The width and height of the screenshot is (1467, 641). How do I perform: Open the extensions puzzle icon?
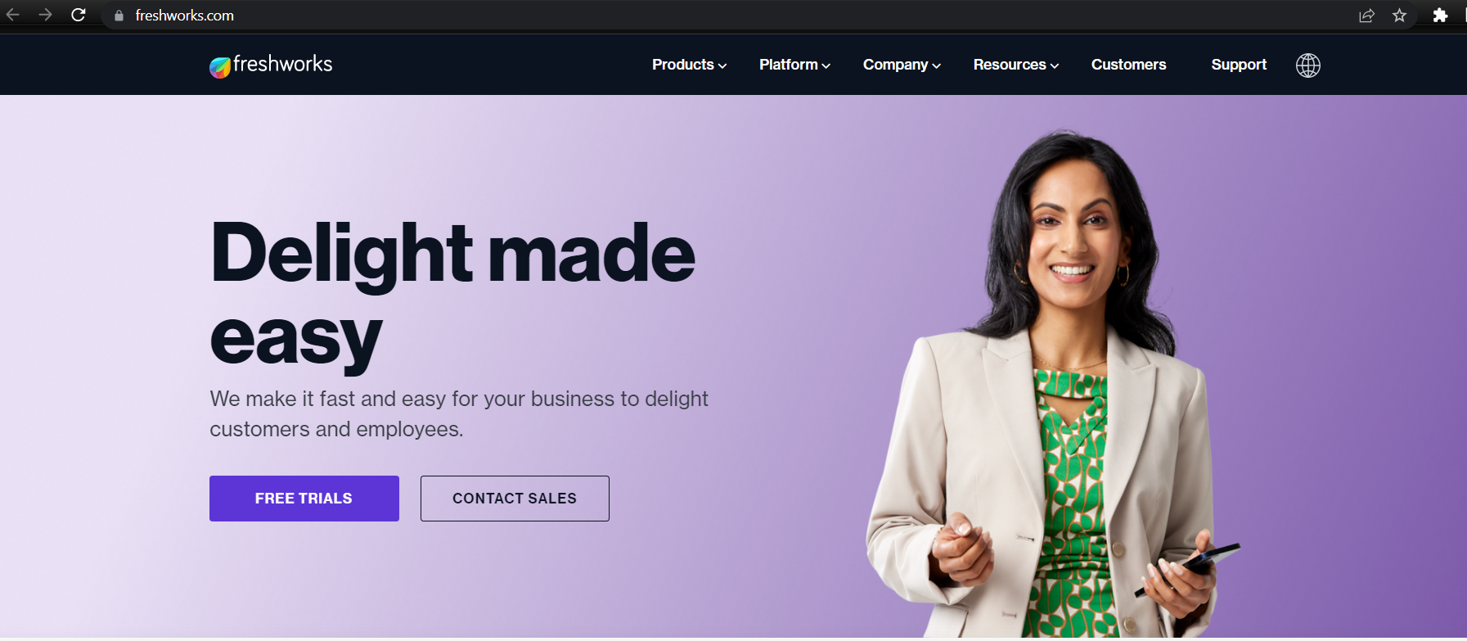[x=1440, y=16]
